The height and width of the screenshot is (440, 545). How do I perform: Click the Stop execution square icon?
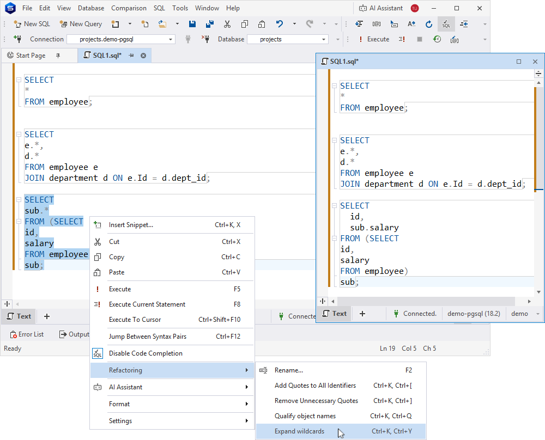[x=420, y=39]
